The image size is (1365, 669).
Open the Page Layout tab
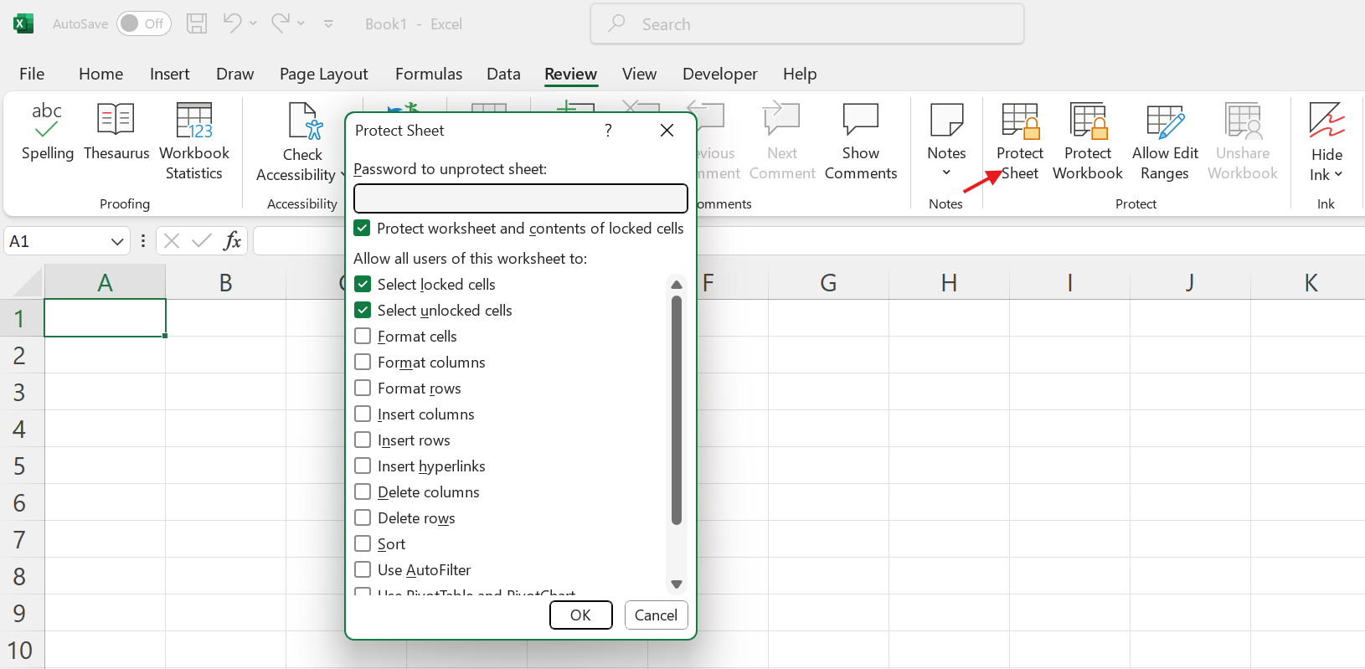tap(323, 74)
